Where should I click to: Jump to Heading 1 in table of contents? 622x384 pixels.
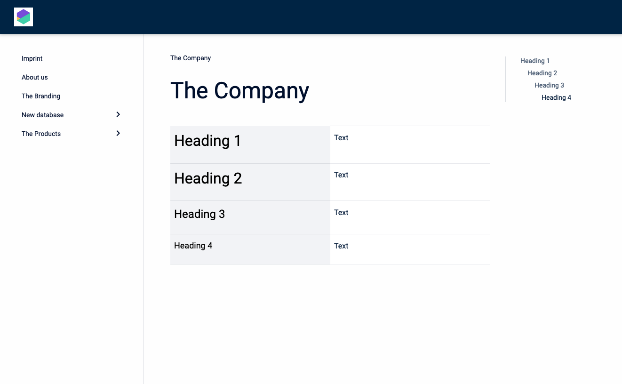pyautogui.click(x=535, y=61)
